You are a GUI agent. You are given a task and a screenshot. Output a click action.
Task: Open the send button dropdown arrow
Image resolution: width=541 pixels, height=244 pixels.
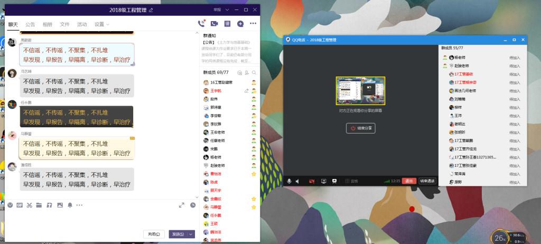click(191, 234)
